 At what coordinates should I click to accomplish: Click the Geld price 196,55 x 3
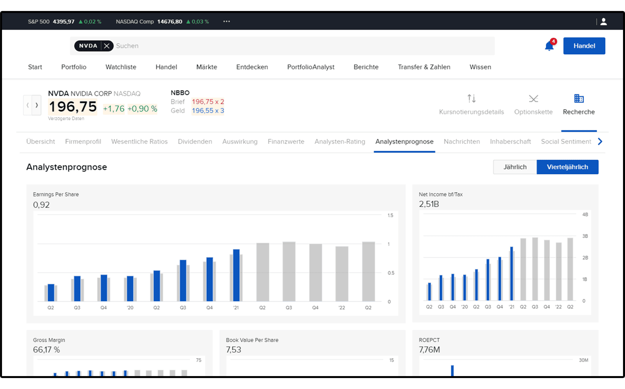coord(208,111)
